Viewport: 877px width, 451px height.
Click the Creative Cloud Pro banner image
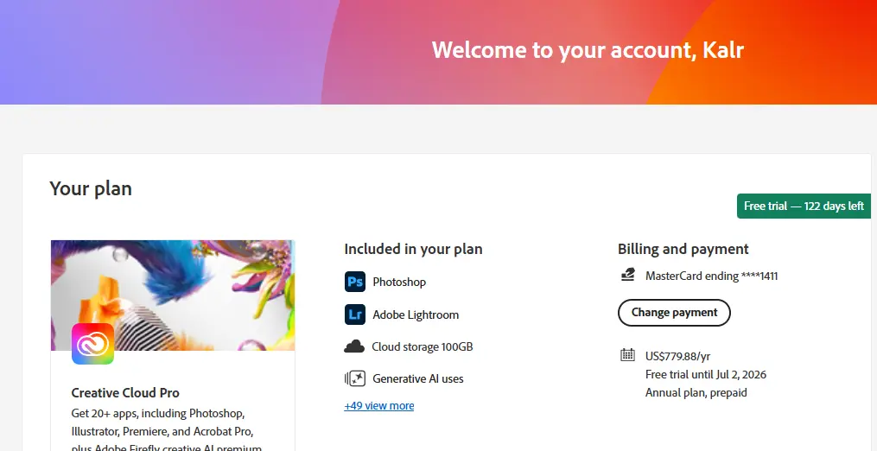(173, 295)
